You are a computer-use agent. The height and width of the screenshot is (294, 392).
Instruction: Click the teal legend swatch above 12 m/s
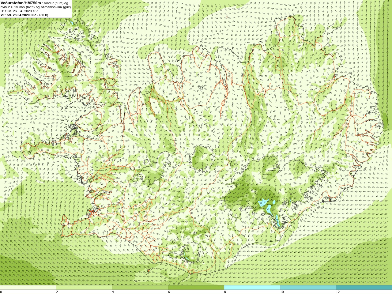click(364, 288)
